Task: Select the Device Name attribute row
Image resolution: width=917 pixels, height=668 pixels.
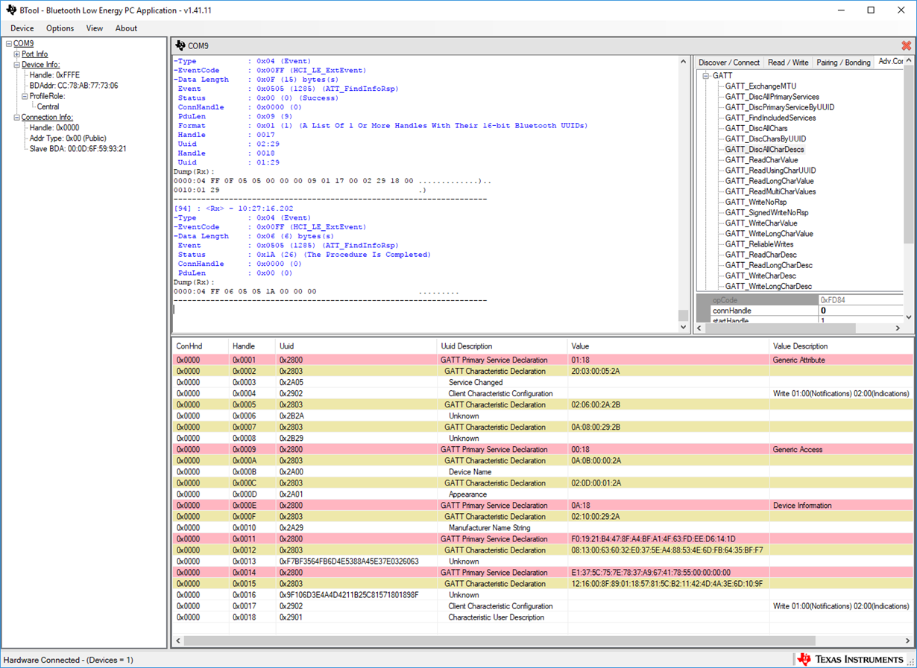Action: [x=543, y=471]
